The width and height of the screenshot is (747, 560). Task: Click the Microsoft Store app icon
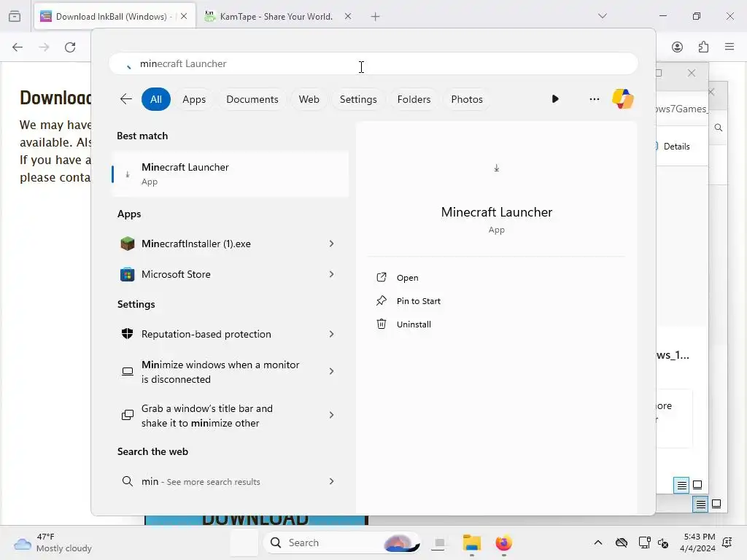click(x=127, y=275)
